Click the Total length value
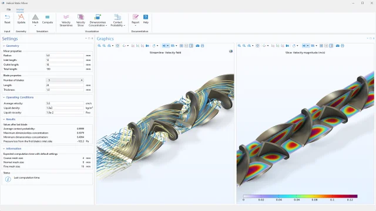This screenshot has width=376, height=211. click(x=48, y=69)
